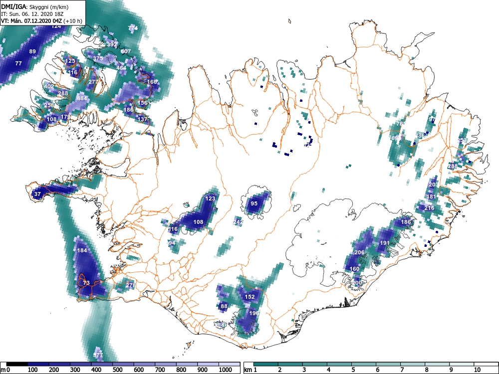
Task: Click the palest lavender swatch above 1000 m
Action: click(229, 364)
